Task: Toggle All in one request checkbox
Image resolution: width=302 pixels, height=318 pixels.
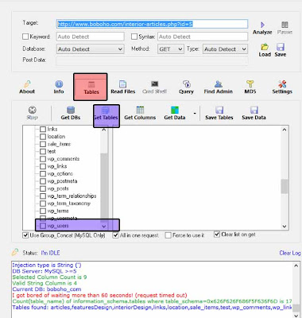Action: point(115,235)
